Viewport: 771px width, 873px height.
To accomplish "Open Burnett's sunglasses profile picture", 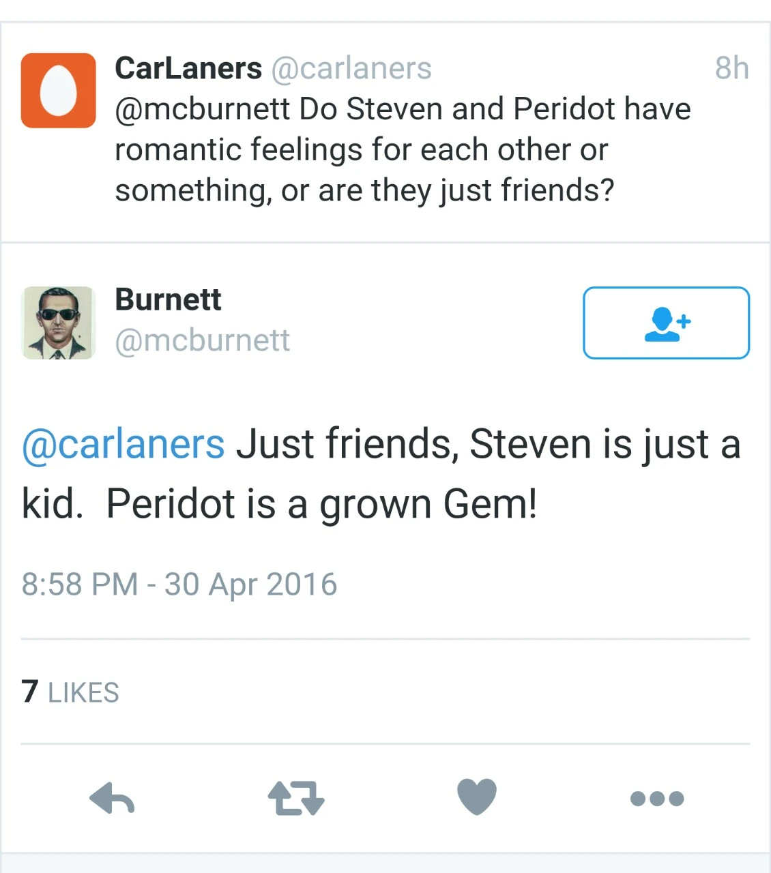I will coord(59,323).
